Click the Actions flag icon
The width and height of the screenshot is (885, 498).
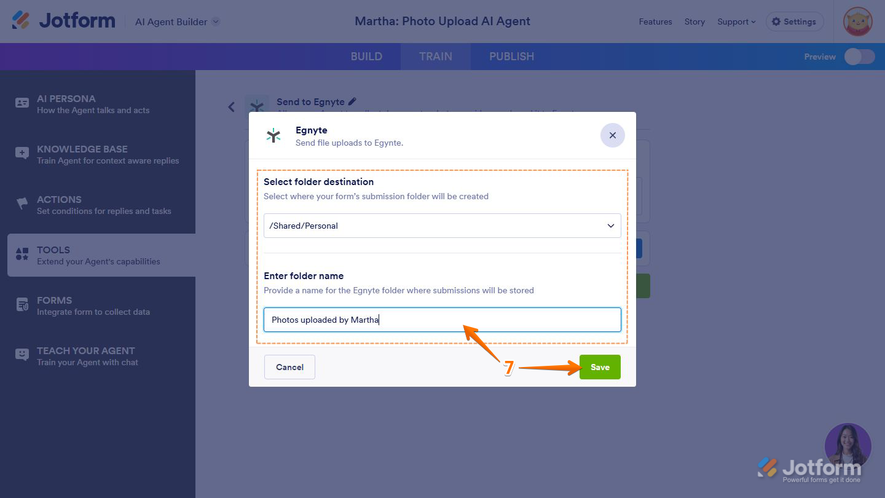click(22, 204)
